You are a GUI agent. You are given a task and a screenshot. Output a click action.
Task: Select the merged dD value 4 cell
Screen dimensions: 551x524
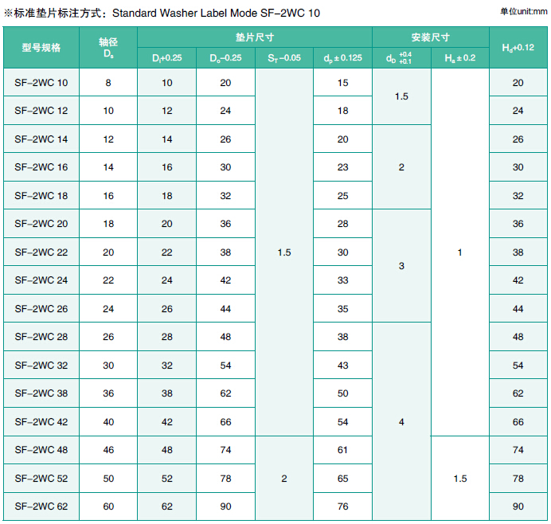[401, 422]
